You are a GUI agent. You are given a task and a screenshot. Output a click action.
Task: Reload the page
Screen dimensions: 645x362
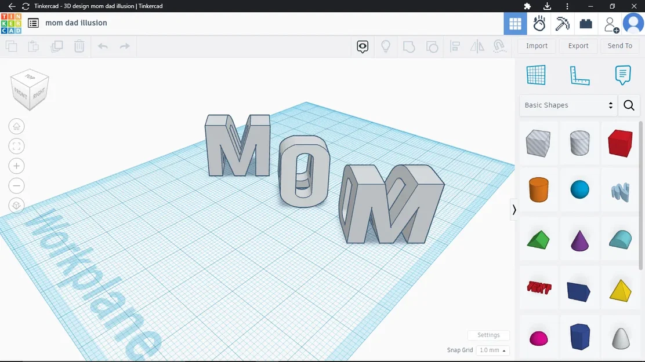[26, 6]
